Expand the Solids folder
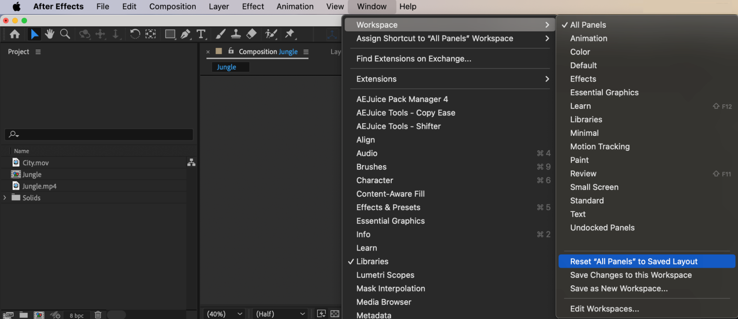The height and width of the screenshot is (319, 738). click(x=5, y=198)
